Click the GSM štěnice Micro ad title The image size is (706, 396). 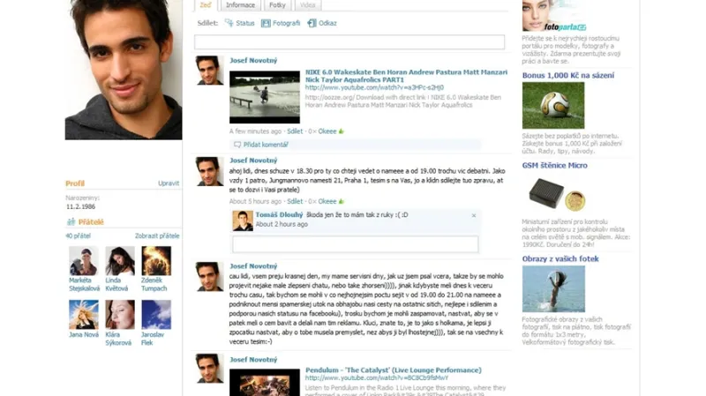554,165
